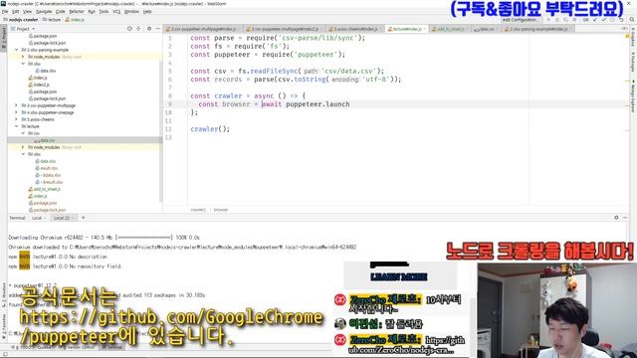The width and height of the screenshot is (637, 358).
Task: Collapse the xlsx folder under lecture
Action: 23,154
